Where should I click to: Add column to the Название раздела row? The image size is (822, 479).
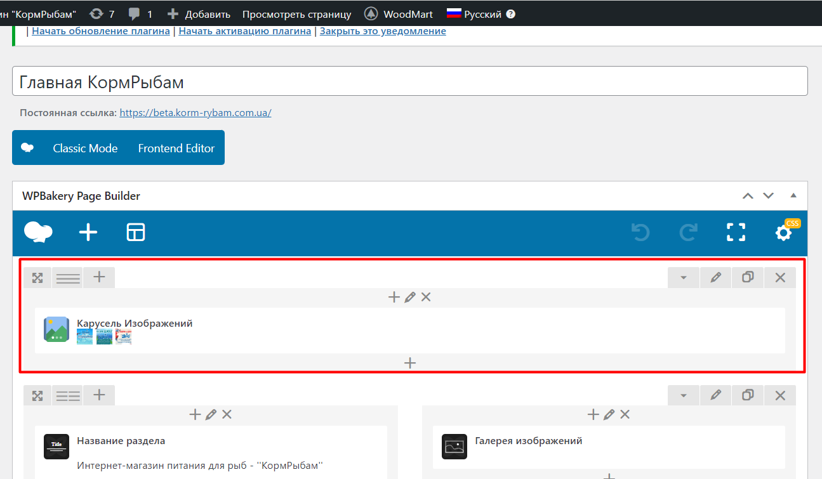pos(99,395)
